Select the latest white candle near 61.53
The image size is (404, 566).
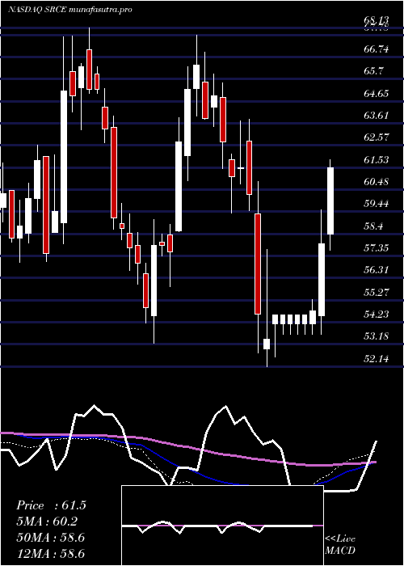click(330, 201)
